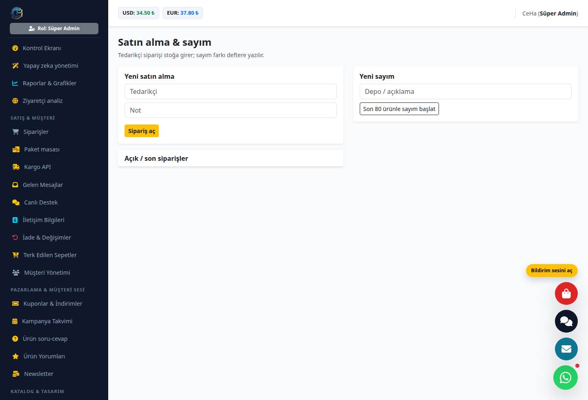The image size is (588, 400).
Task: Click the Yapay zeka yönetimi wand icon
Action: (16, 66)
